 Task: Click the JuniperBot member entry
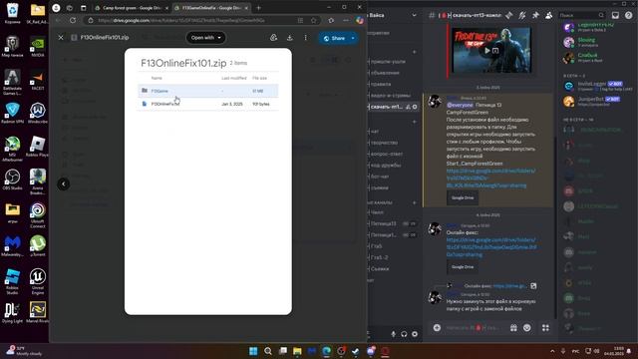coord(597,101)
